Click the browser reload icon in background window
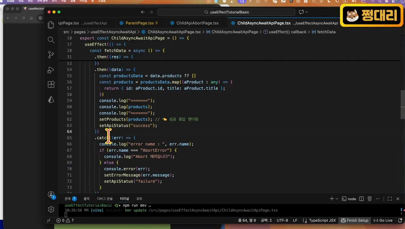The width and height of the screenshot is (405, 229). click(24, 18)
